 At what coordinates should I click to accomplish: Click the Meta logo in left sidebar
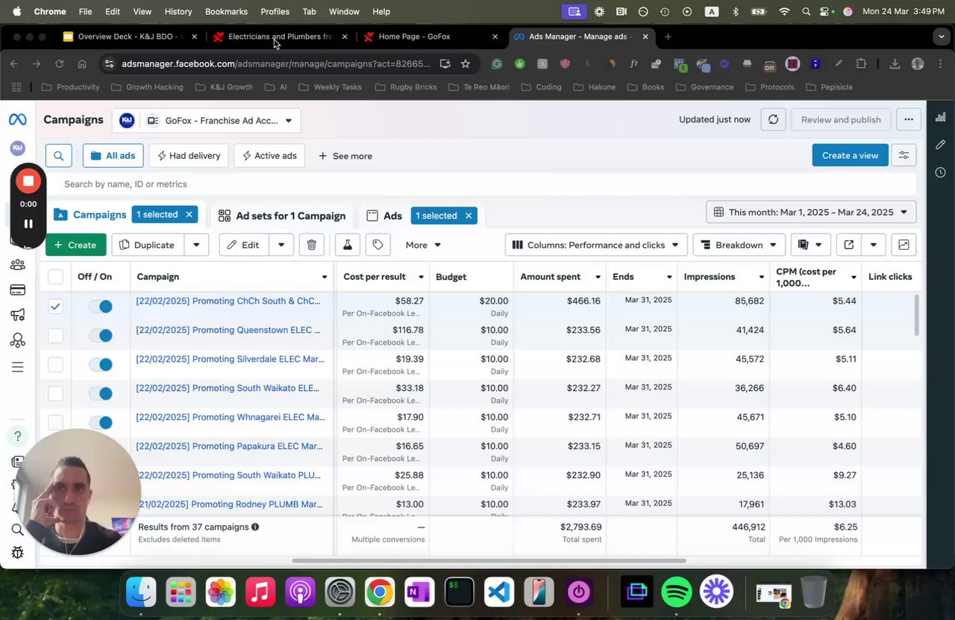click(17, 119)
